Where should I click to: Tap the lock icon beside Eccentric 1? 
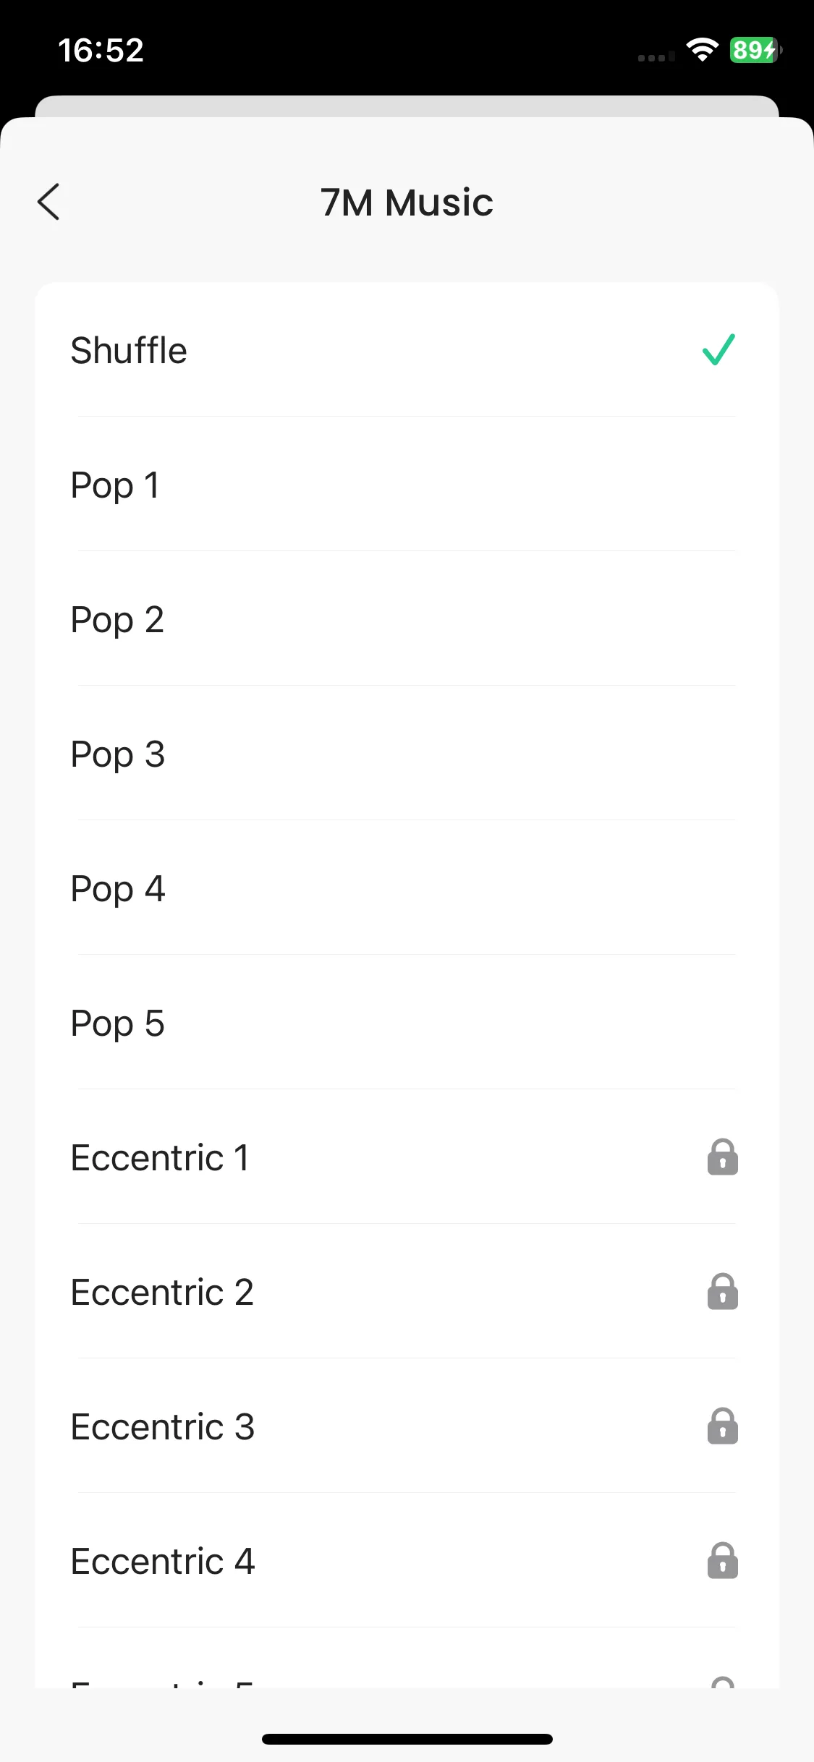(722, 1157)
